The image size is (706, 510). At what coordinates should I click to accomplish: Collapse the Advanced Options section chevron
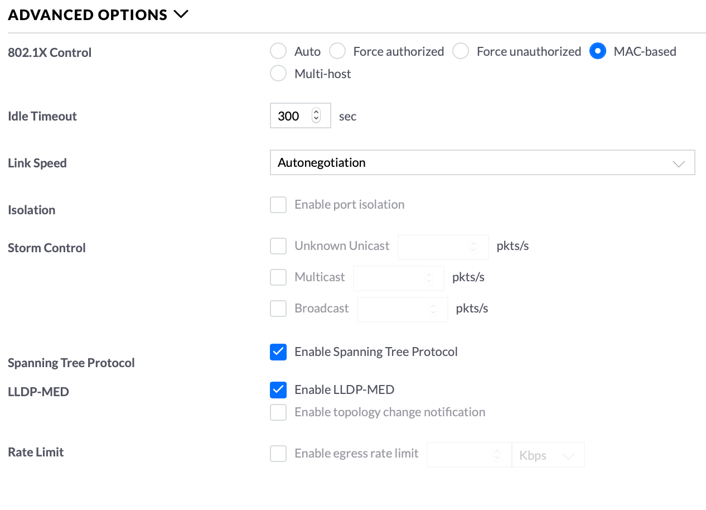click(x=181, y=15)
